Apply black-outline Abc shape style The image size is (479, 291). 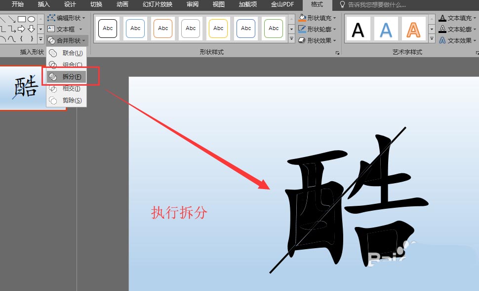point(108,29)
